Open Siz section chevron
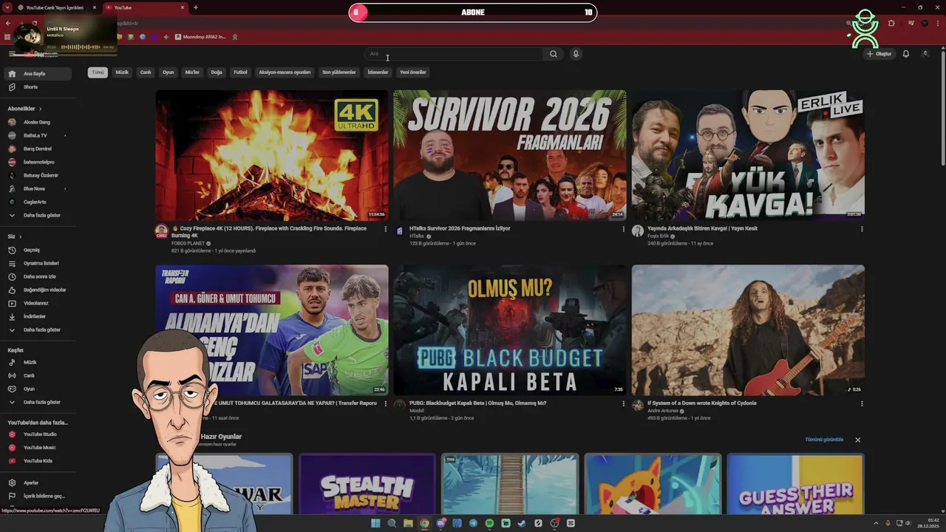946x532 pixels. tap(20, 236)
